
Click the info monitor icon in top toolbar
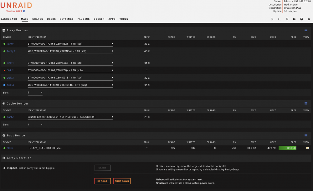[302, 19]
